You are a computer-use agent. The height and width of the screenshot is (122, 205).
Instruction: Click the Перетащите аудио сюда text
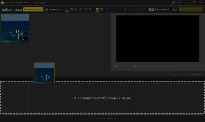click(x=102, y=118)
